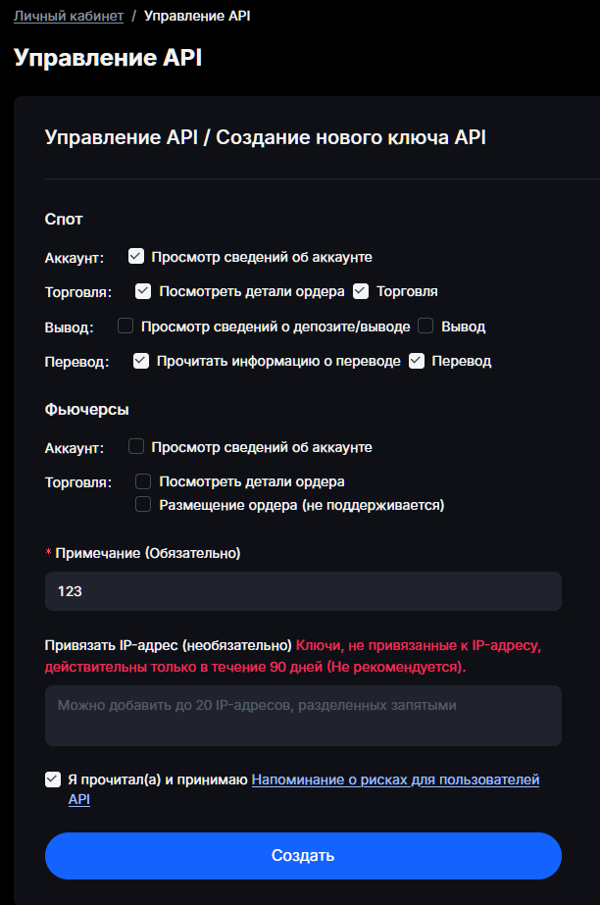The width and height of the screenshot is (600, 905).
Task: Check Futures 'Посмотреть детали ордера' checkbox
Action: (143, 481)
